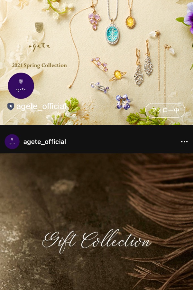Open agete_official username on the banner
Viewport: 193px width, 290px height.
pyautogui.click(x=41, y=107)
